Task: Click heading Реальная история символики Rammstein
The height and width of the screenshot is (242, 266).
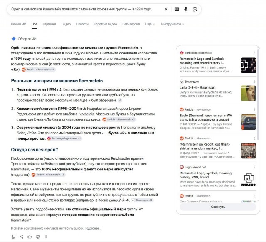Action: (57, 81)
